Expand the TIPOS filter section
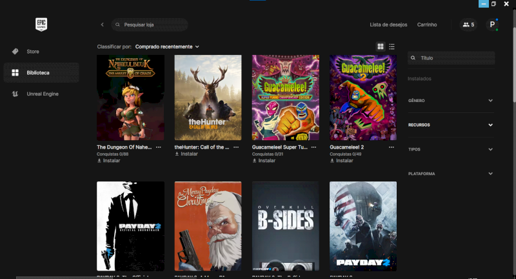 coord(451,149)
